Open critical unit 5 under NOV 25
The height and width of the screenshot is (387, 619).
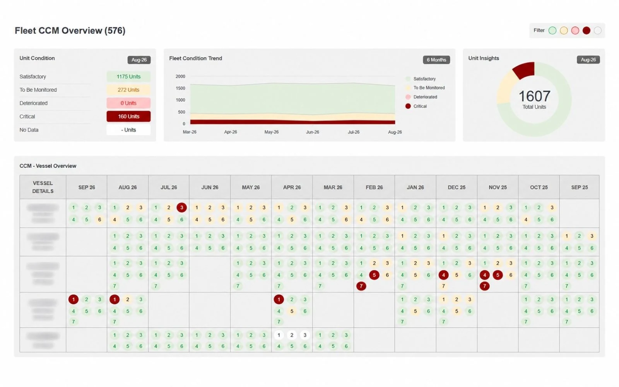click(x=498, y=275)
